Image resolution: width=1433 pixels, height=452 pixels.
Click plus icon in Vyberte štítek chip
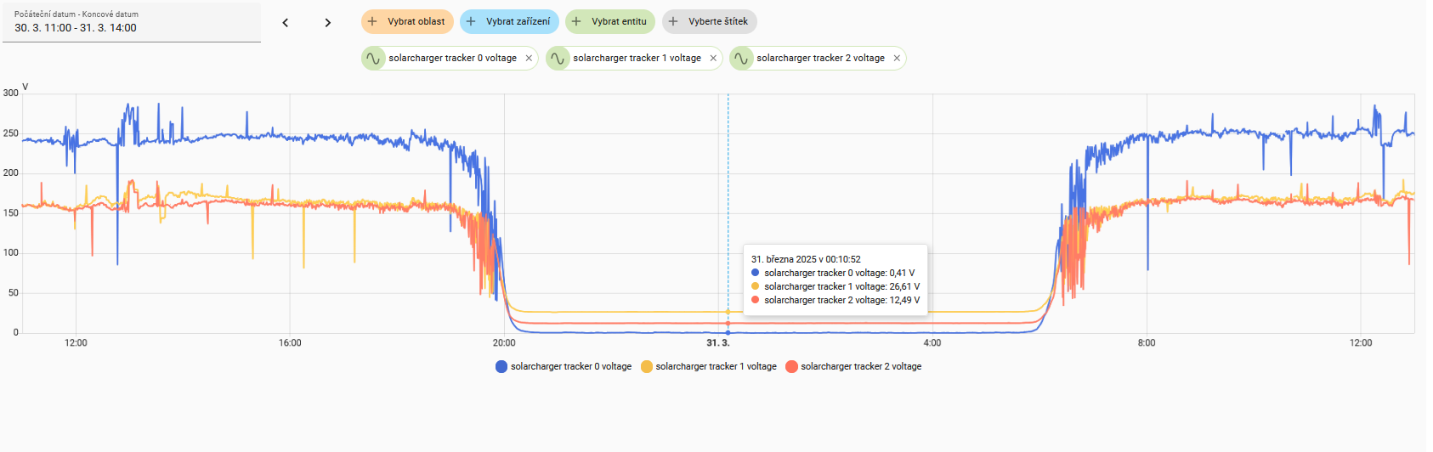click(x=673, y=22)
